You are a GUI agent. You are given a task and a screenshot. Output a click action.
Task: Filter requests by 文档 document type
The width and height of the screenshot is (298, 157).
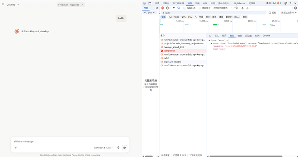[x=184, y=17]
